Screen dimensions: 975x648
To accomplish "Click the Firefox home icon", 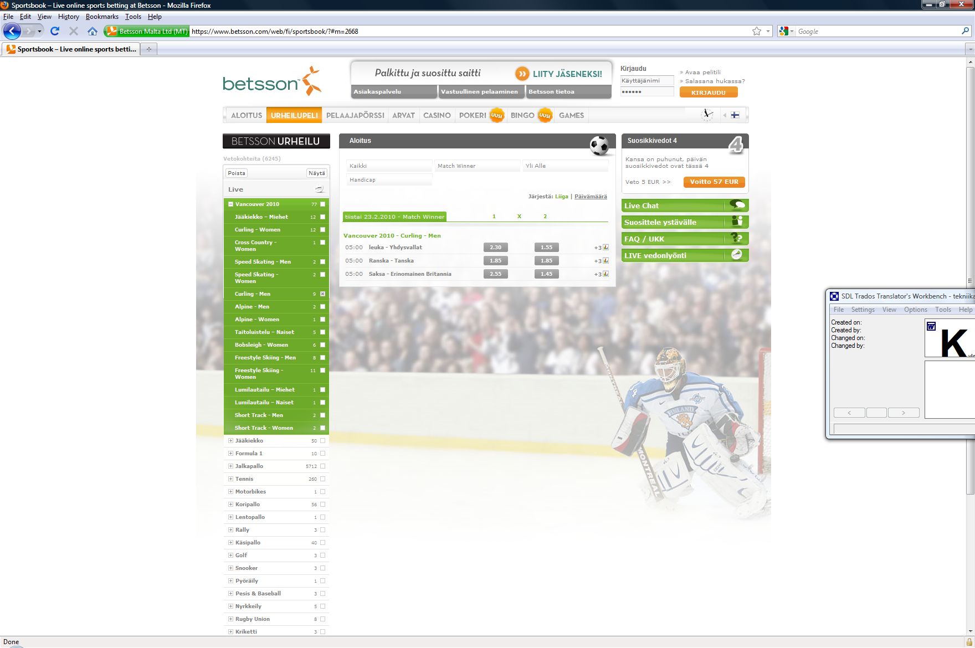I will pyautogui.click(x=93, y=31).
